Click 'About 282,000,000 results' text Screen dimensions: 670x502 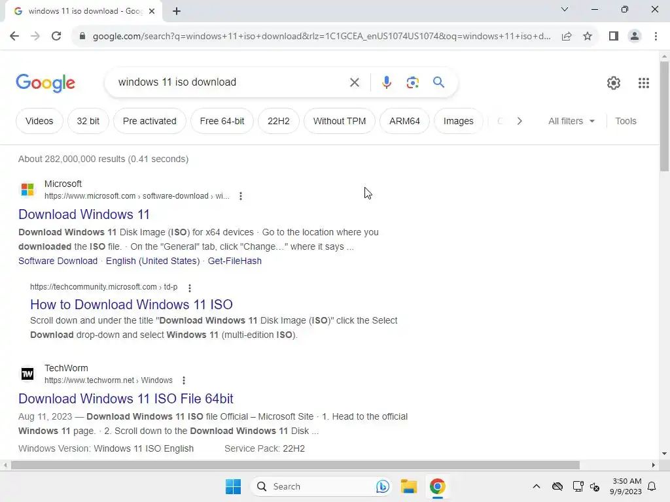[72, 159]
